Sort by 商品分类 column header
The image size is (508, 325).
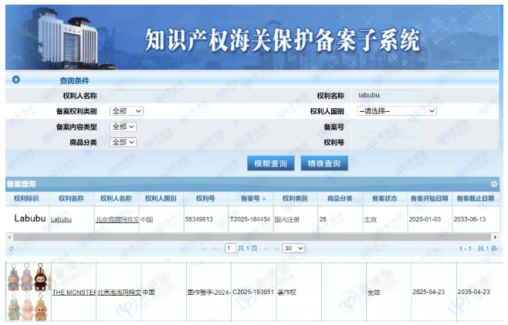(x=340, y=198)
